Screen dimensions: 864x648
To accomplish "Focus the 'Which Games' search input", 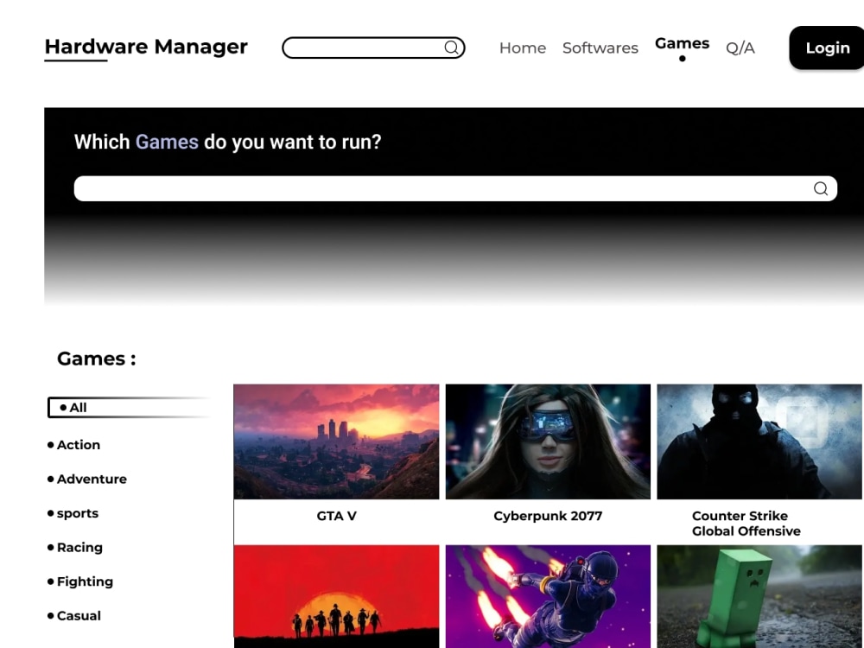I will coord(455,188).
